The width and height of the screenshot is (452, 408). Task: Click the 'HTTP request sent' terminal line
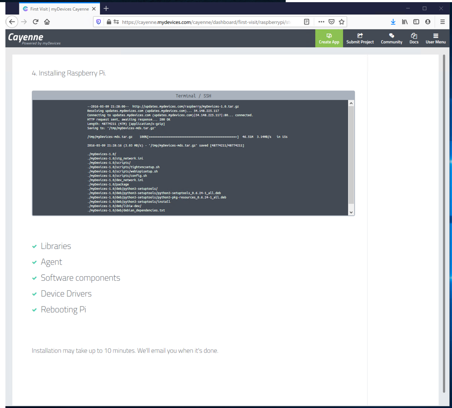tap(128, 119)
